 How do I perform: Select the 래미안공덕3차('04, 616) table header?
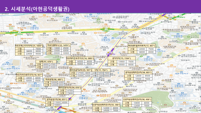pyautogui.click(x=70, y=88)
